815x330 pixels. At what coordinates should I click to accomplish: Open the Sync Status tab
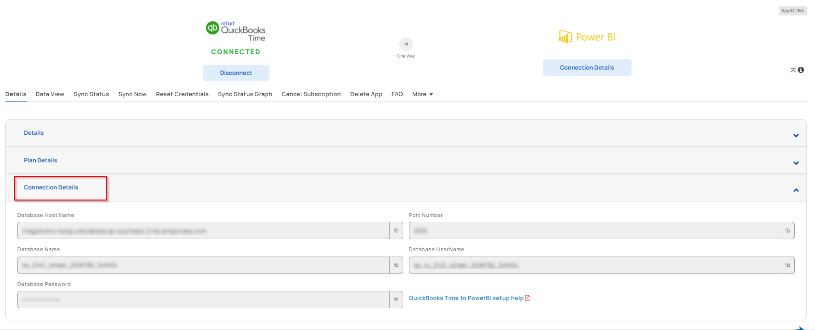pyautogui.click(x=91, y=94)
